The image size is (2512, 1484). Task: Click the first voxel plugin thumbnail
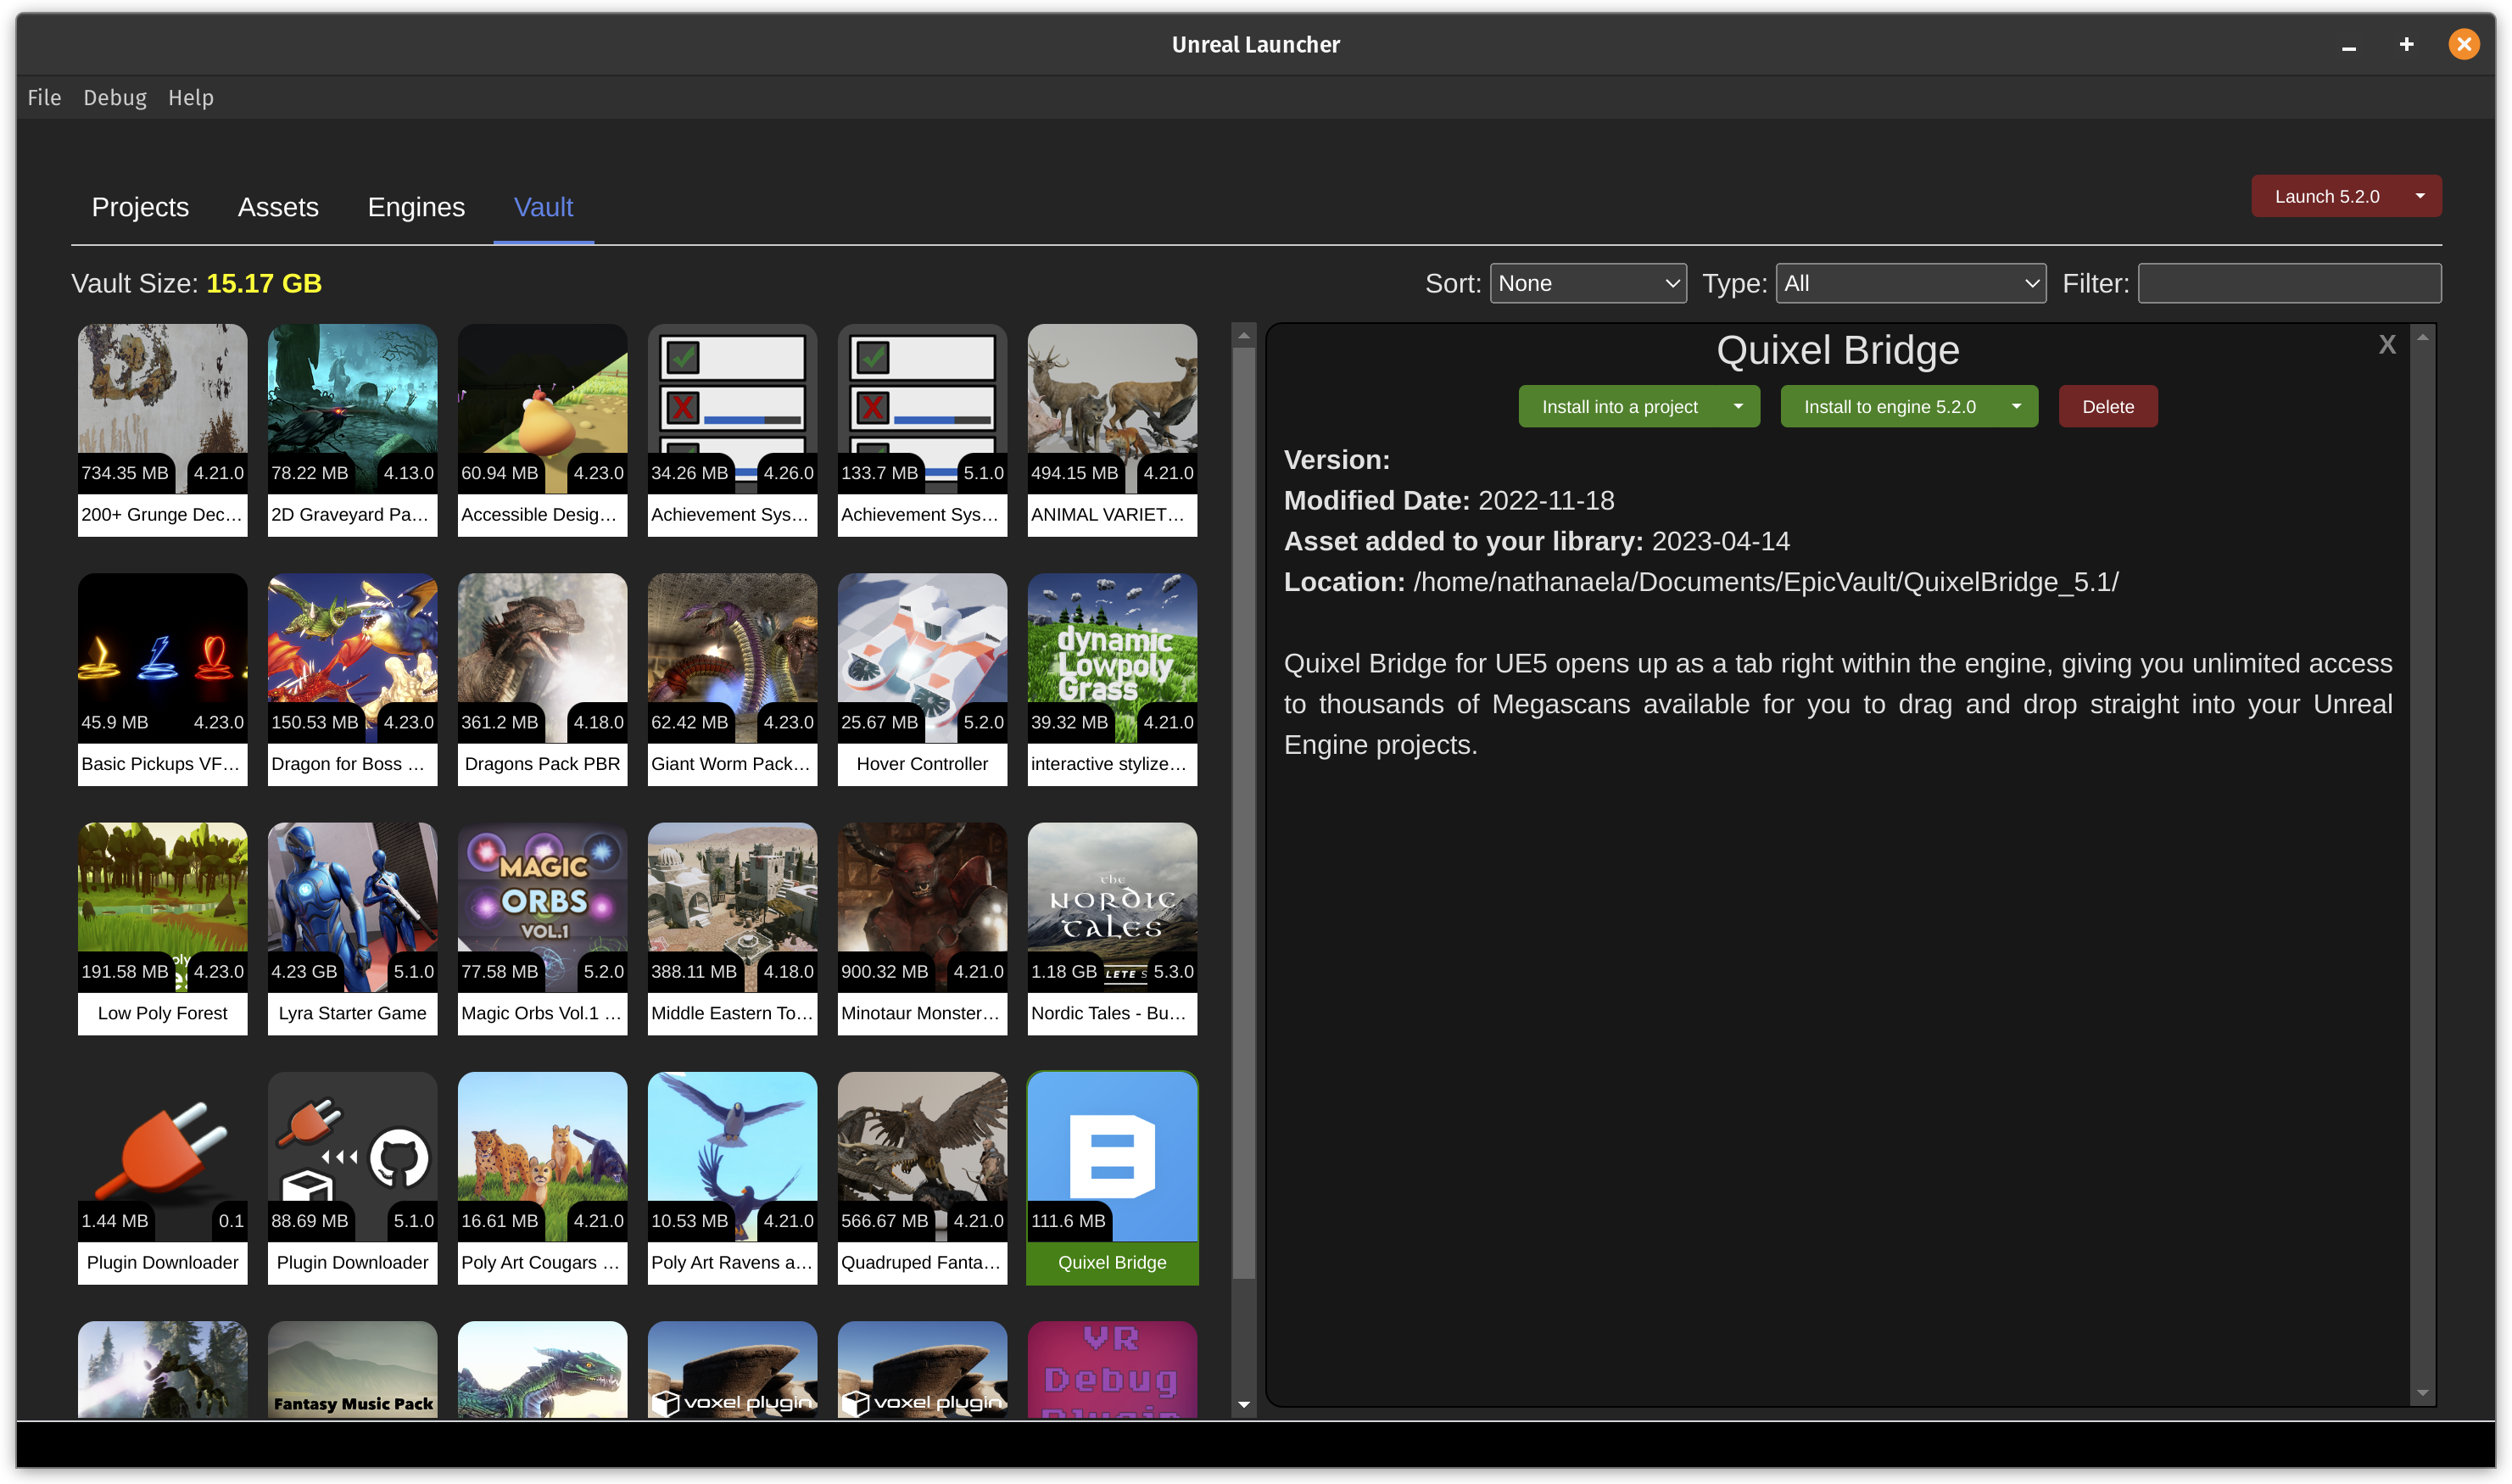click(732, 1369)
